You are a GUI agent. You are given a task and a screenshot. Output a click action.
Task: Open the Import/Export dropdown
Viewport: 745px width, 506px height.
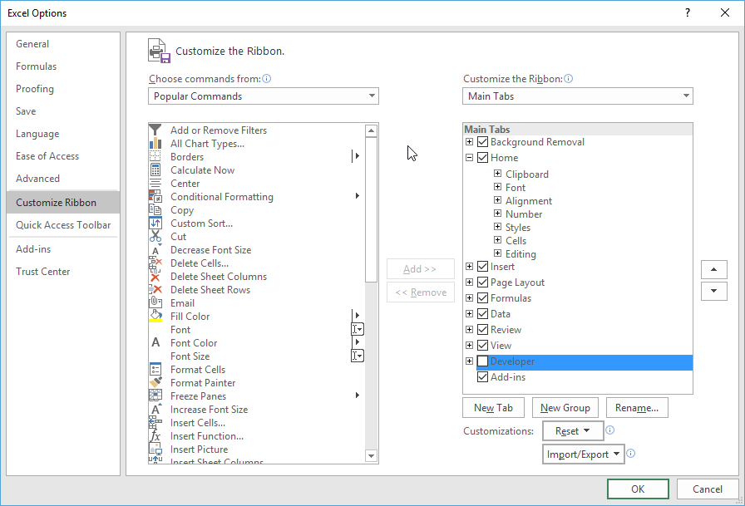[x=584, y=454]
